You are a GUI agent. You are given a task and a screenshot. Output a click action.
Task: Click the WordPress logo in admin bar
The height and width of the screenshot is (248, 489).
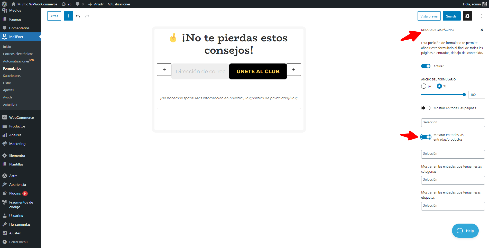click(x=4, y=4)
